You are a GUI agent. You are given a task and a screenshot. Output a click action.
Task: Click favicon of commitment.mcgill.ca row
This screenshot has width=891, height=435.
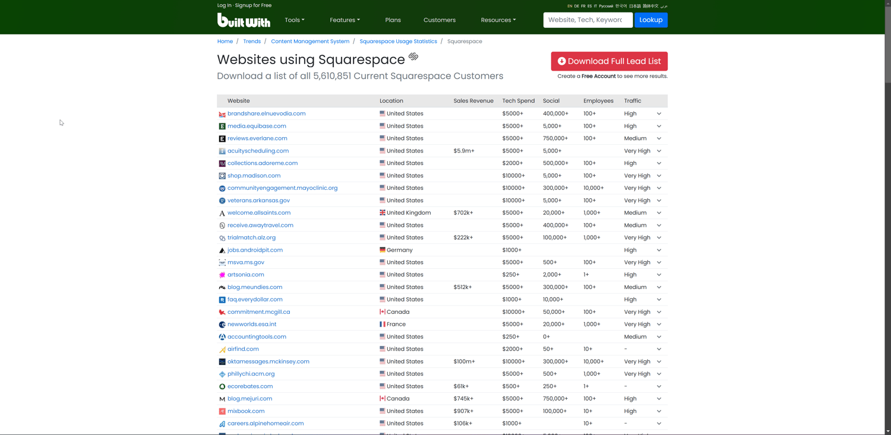(222, 312)
